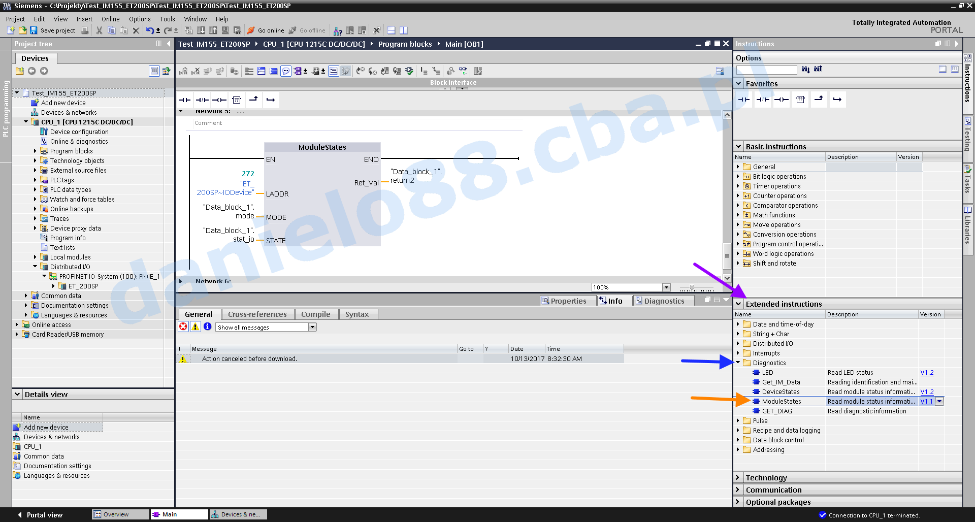Click search up icon in Instructions options
This screenshot has width=975, height=522.
[x=818, y=70]
